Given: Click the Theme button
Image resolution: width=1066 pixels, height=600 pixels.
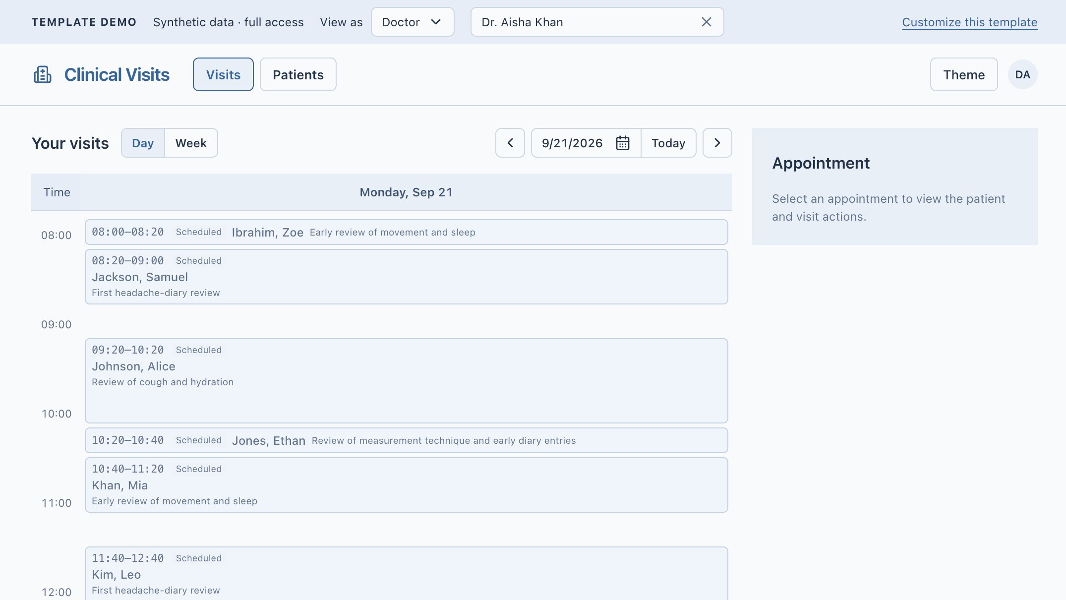Looking at the screenshot, I should pos(964,74).
